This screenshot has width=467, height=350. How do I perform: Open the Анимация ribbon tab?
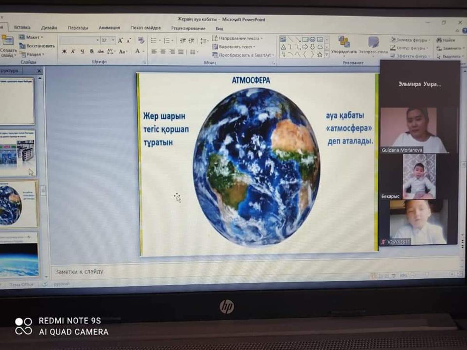[109, 28]
